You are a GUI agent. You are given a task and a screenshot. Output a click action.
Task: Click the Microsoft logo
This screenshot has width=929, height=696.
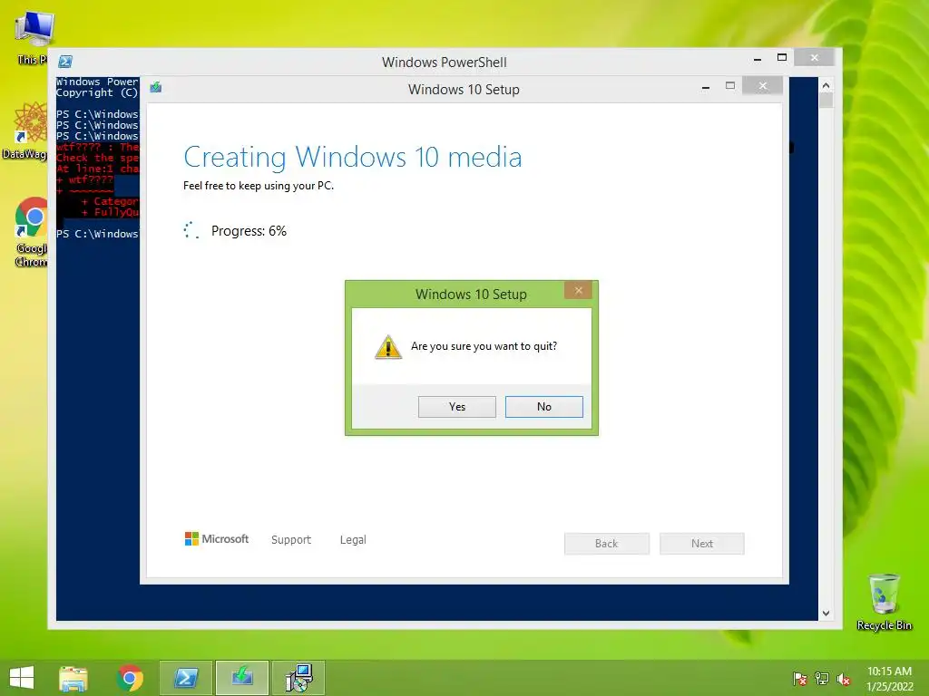[x=217, y=538]
